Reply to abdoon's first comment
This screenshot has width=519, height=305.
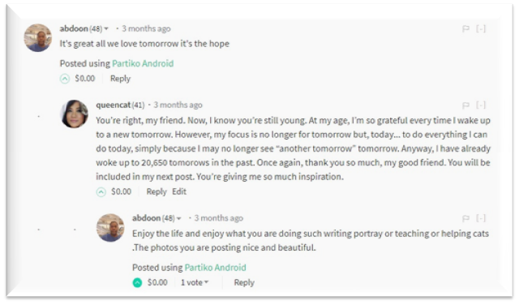coord(121,79)
